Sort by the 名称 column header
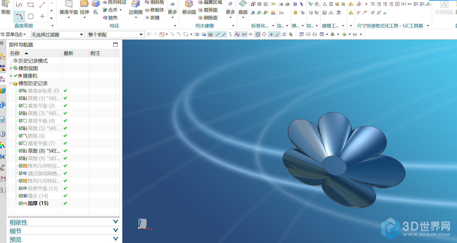 35,53
